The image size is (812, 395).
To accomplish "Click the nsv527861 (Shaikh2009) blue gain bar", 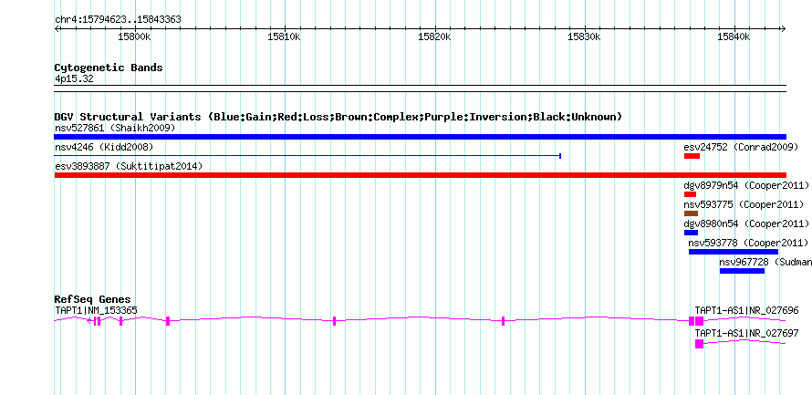I will click(420, 137).
